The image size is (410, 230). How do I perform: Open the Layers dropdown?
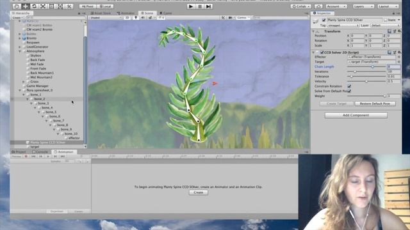(363, 6)
